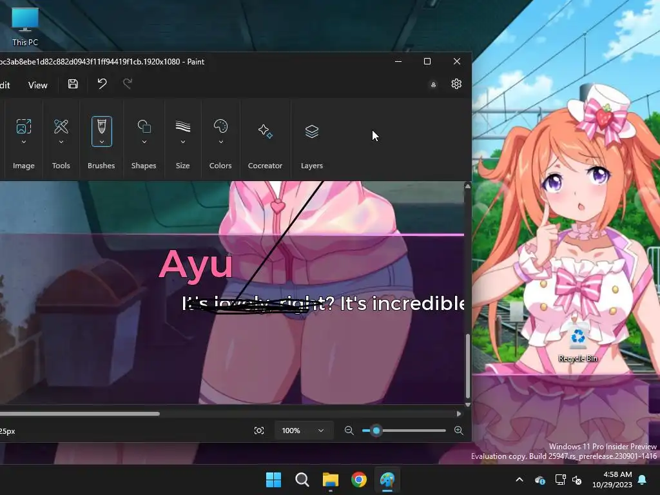Click the scroll up arrow beside canvas

point(467,186)
